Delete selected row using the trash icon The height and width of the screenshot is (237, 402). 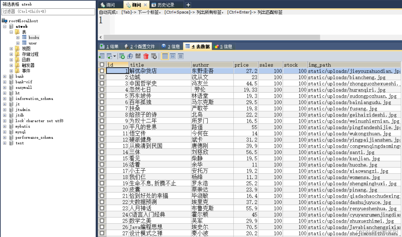click(146, 56)
